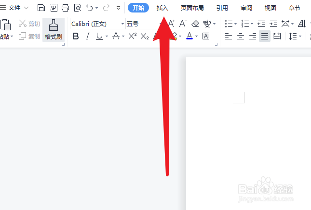Center align text

241,37
